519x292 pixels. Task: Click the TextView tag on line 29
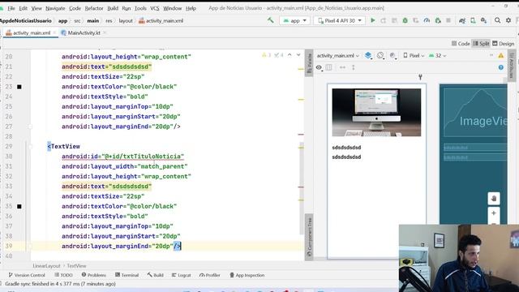tap(65, 146)
